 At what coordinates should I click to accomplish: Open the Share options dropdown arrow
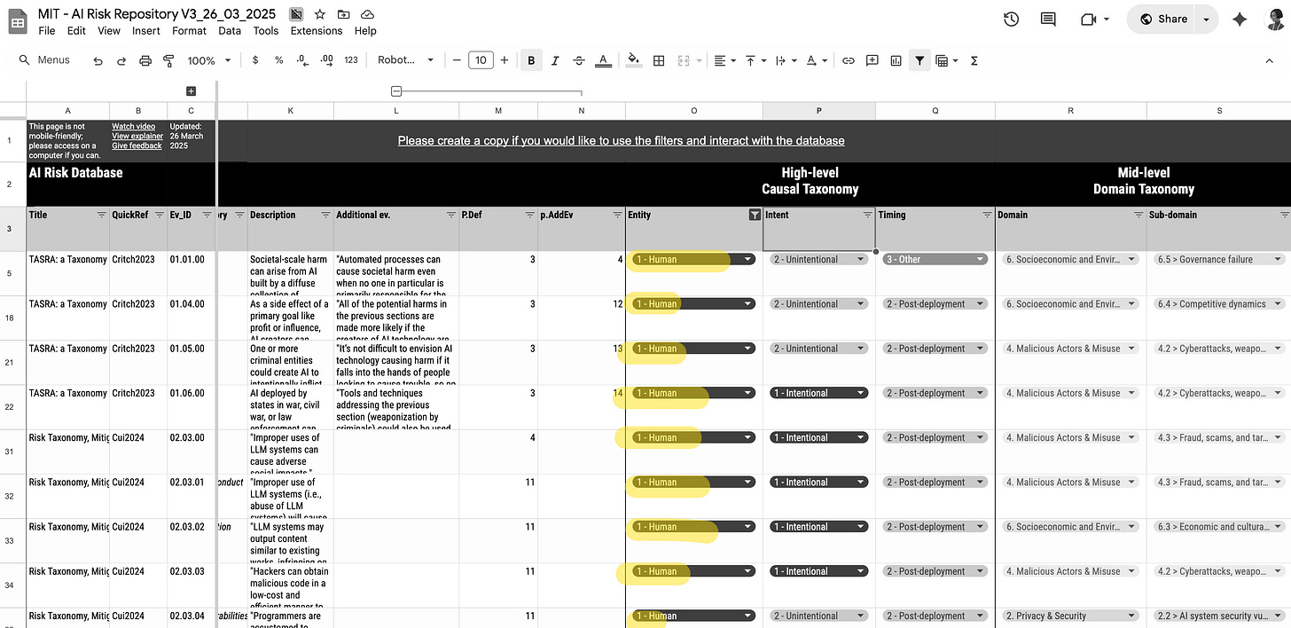click(x=1206, y=19)
